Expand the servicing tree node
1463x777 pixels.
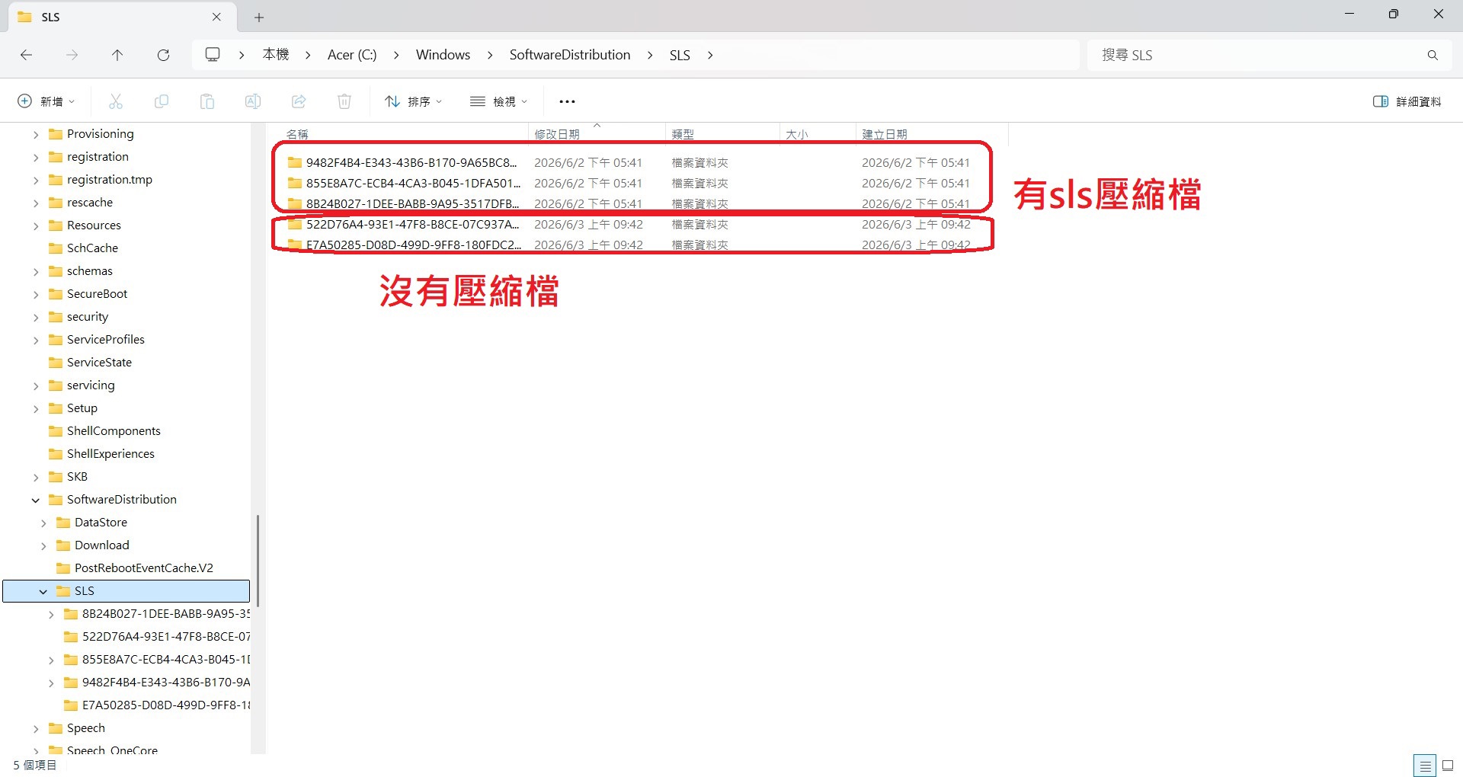(36, 385)
